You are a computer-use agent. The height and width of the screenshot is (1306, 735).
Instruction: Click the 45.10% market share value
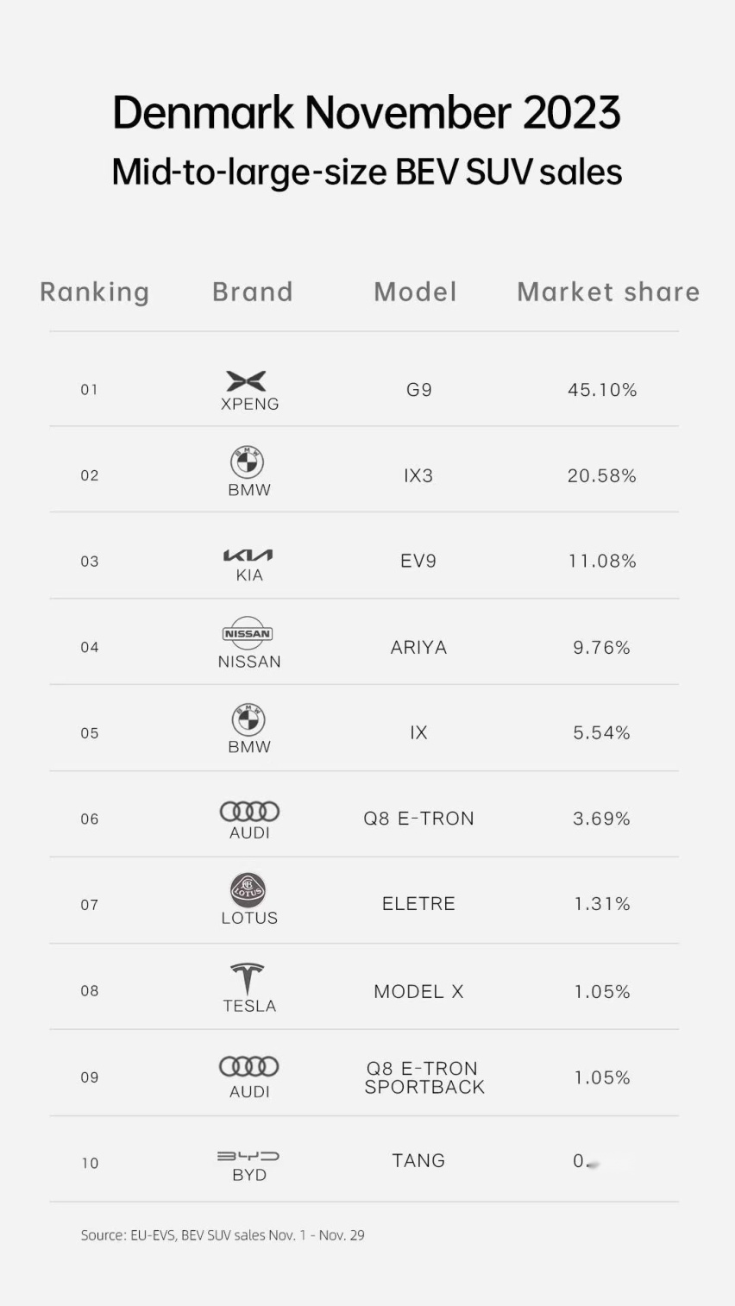pos(602,390)
